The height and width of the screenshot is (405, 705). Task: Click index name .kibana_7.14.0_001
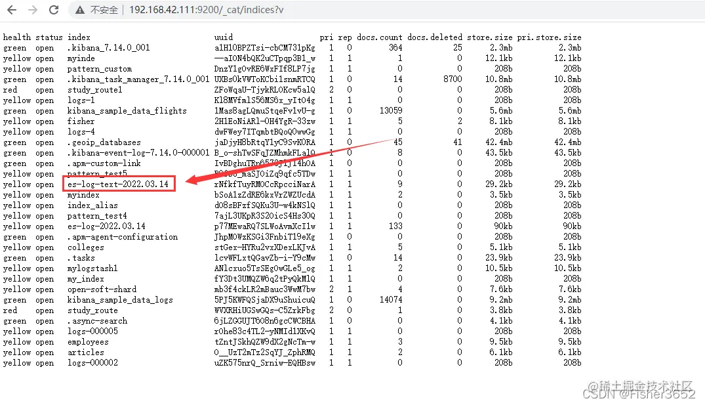[x=108, y=48]
